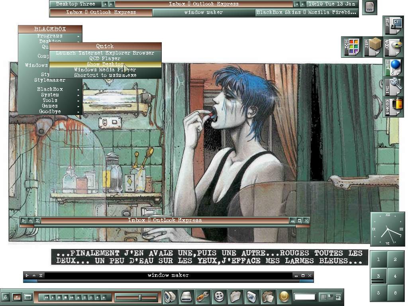Image resolution: width=408 pixels, height=306 pixels.
Task: Open the screen with arrow icon in dock
Action: point(252,296)
